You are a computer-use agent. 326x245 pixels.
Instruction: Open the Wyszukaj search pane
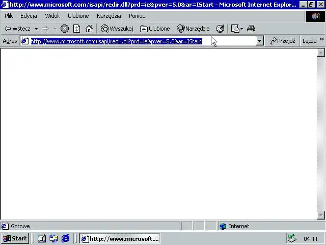pos(117,29)
